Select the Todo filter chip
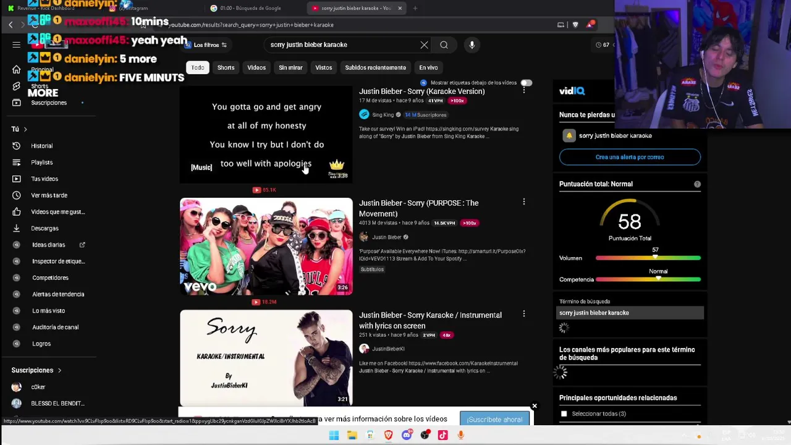 click(198, 67)
